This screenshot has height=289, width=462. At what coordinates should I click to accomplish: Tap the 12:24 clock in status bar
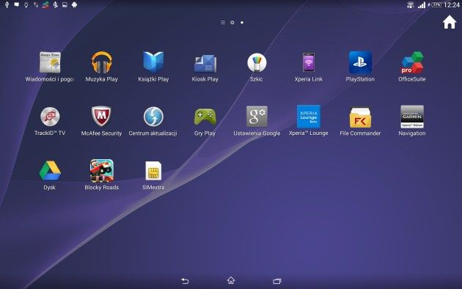452,4
